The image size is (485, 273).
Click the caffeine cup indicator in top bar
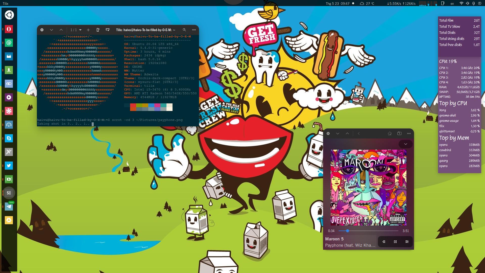(443, 4)
